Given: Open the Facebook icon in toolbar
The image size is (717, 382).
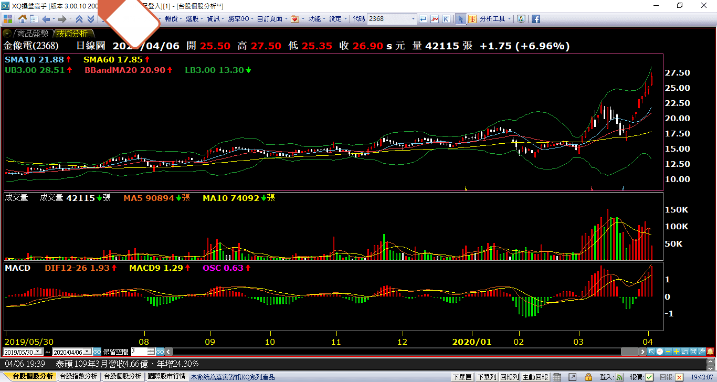Looking at the screenshot, I should (x=536, y=19).
